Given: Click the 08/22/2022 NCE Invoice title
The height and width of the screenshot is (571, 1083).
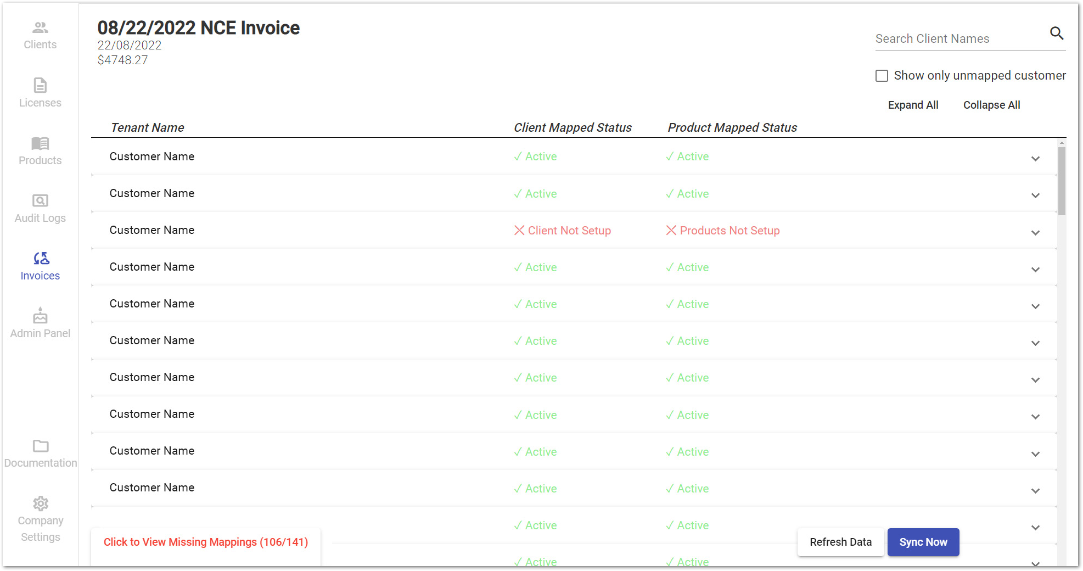Looking at the screenshot, I should (199, 27).
